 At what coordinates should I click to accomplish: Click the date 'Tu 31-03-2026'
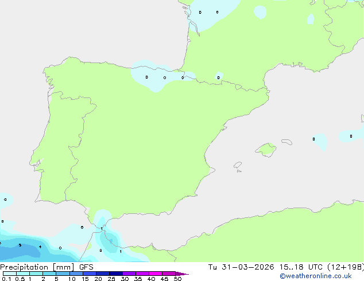pyautogui.click(x=241, y=267)
